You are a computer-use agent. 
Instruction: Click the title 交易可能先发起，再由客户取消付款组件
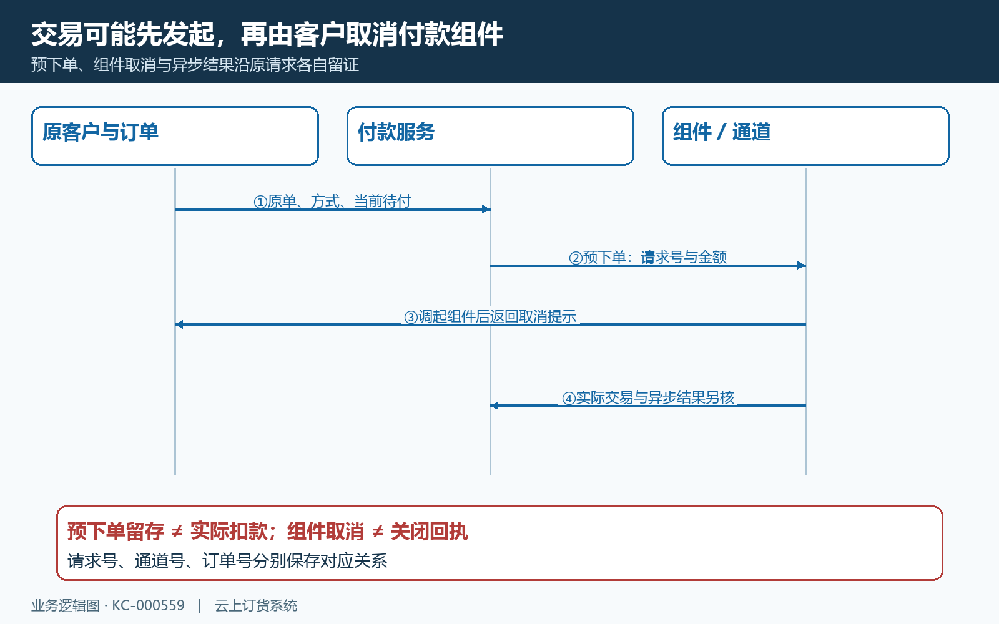tap(267, 34)
